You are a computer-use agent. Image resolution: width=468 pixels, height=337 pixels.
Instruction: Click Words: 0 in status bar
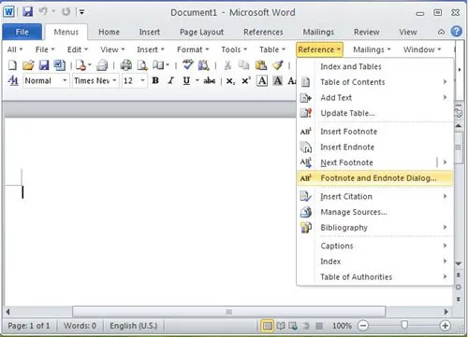(x=80, y=326)
